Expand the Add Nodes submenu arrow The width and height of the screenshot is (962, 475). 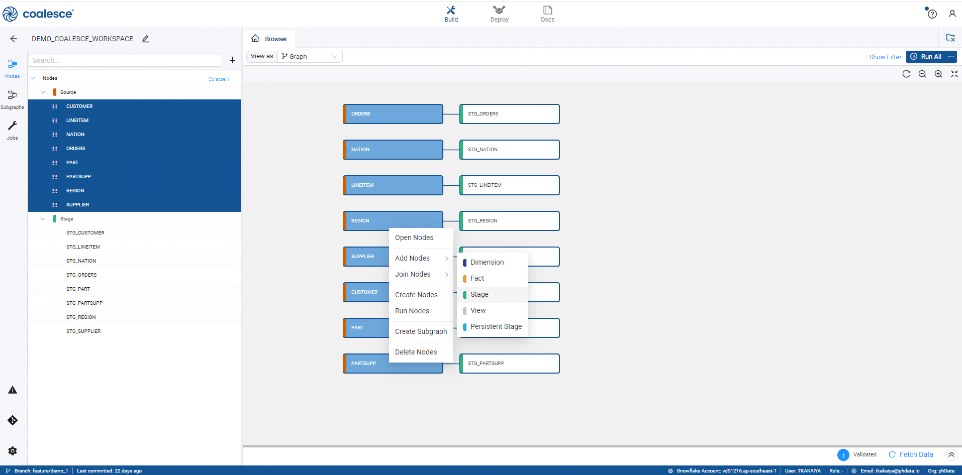pyautogui.click(x=447, y=258)
